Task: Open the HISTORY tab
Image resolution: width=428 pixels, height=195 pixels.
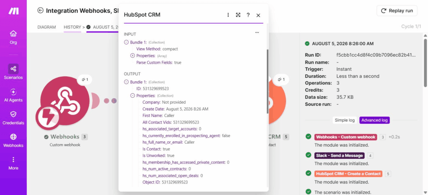Action: click(72, 27)
